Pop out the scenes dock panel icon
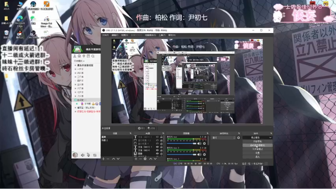Viewport: 336px width, 189px height. pos(131,133)
